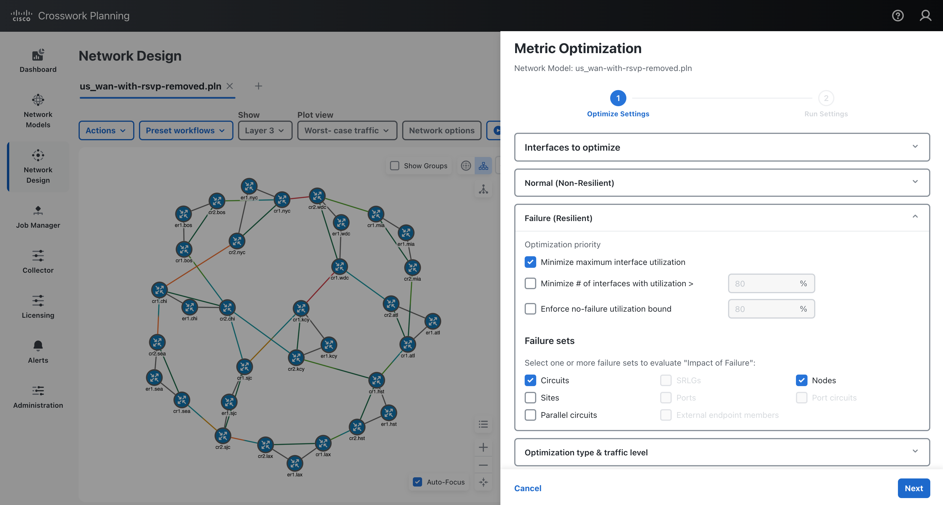This screenshot has height=505, width=943.
Task: Click the user profile icon
Action: pyautogui.click(x=925, y=15)
